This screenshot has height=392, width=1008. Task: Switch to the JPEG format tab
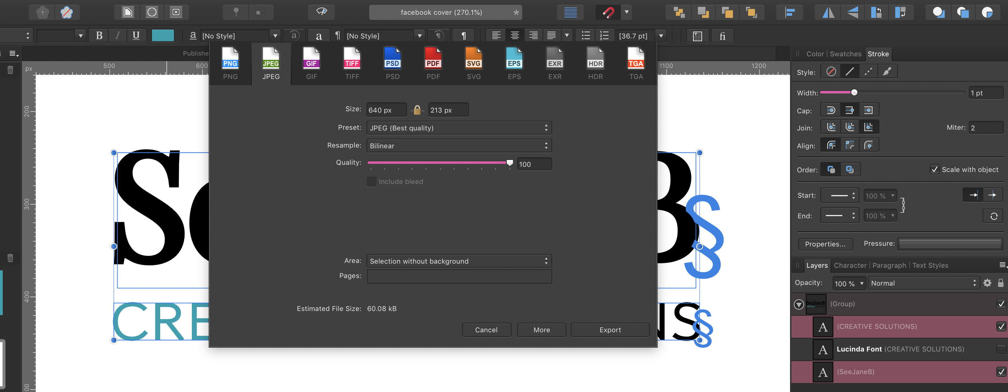point(271,63)
